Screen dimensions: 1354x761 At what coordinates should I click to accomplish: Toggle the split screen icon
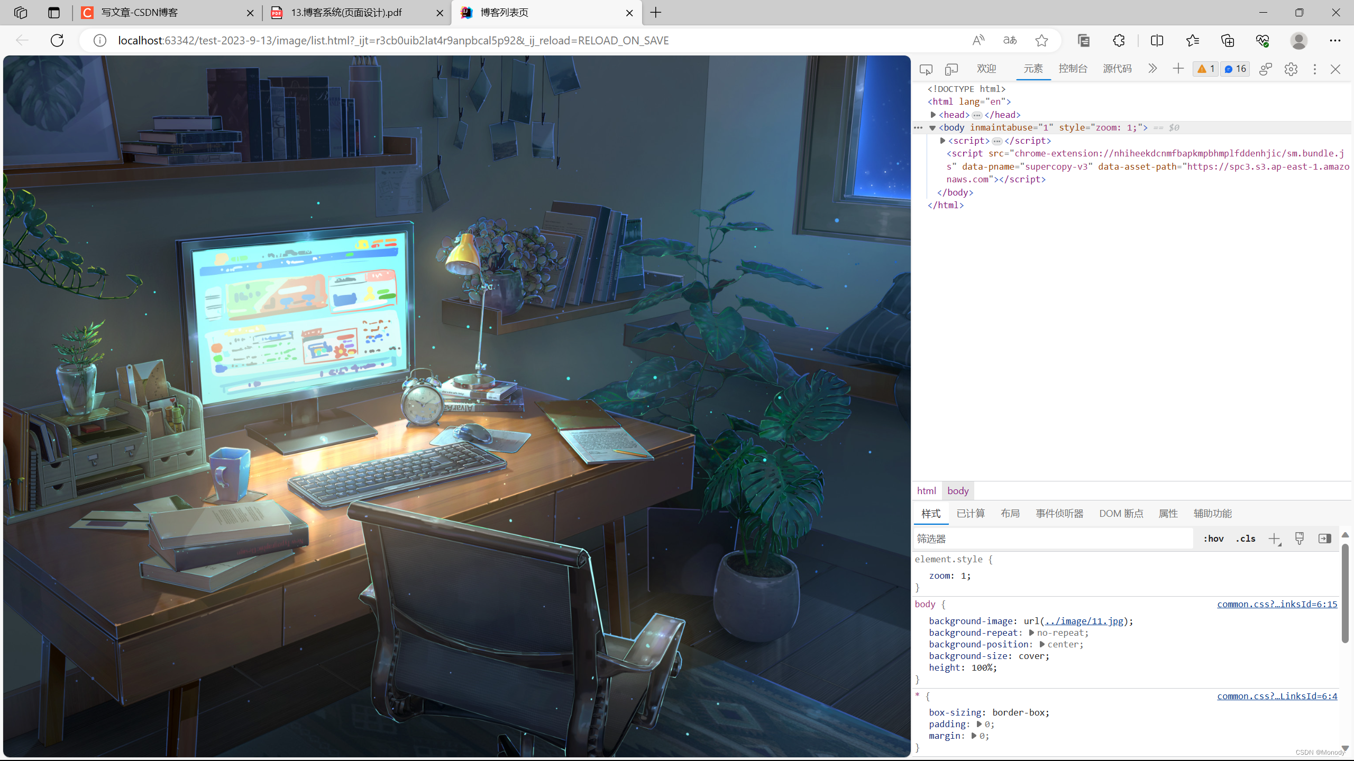pos(1157,40)
